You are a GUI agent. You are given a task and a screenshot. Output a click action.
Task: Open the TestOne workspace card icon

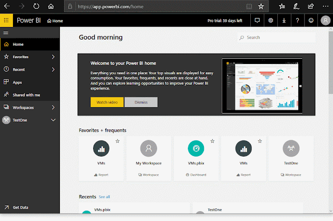(291, 148)
